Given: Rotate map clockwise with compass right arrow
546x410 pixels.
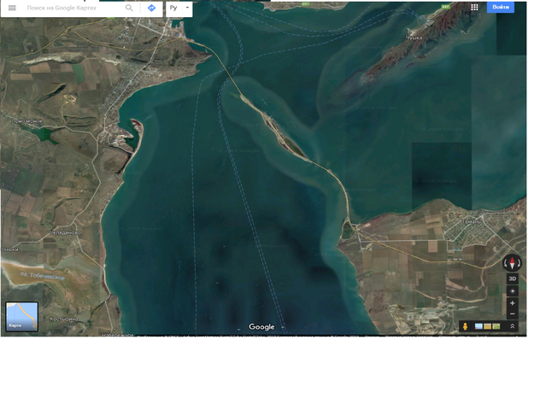Looking at the screenshot, I should 520,263.
